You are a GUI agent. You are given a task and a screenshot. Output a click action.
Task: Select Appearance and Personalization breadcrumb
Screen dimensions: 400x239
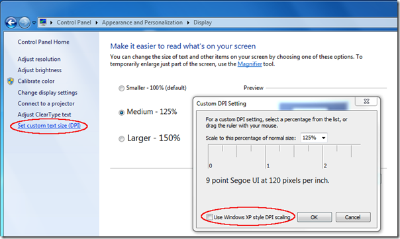tap(142, 23)
